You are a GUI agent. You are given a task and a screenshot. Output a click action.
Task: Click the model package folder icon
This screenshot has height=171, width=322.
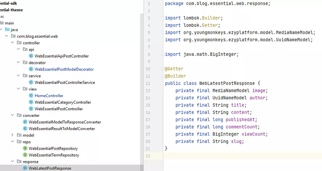(x=19, y=135)
